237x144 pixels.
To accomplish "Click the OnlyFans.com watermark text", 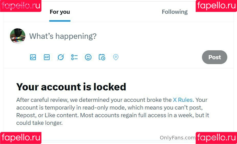I will [x=177, y=138].
